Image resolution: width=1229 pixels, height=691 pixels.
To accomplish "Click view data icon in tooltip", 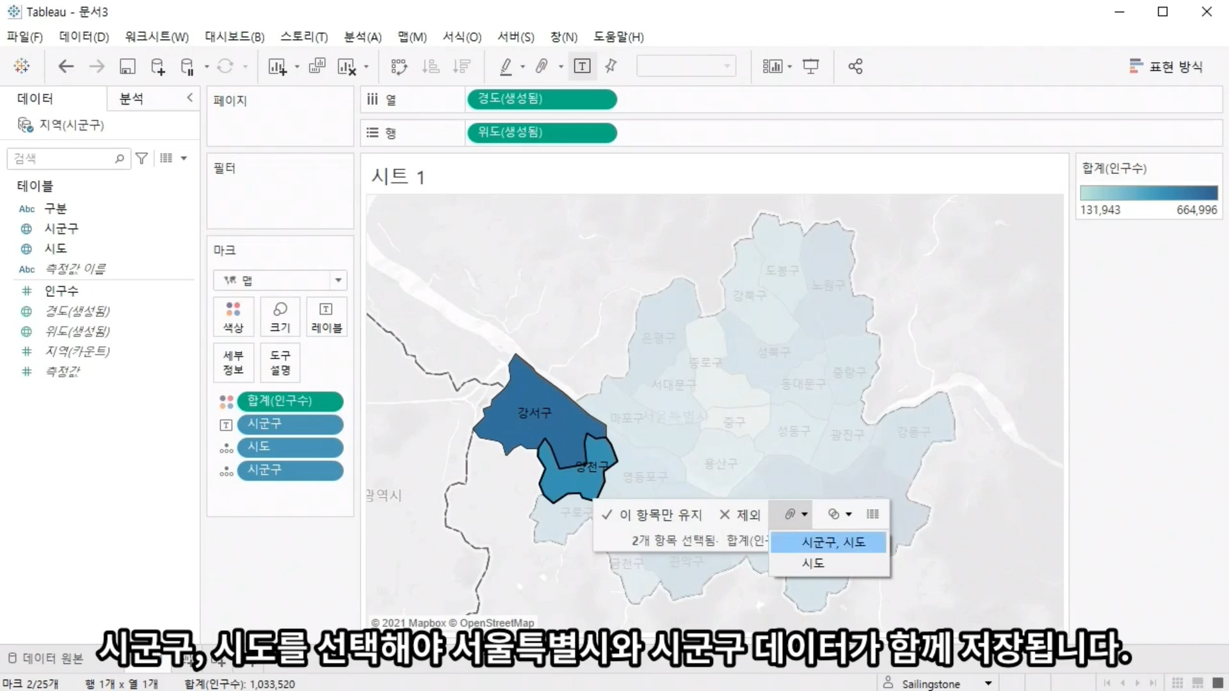I will 872,514.
